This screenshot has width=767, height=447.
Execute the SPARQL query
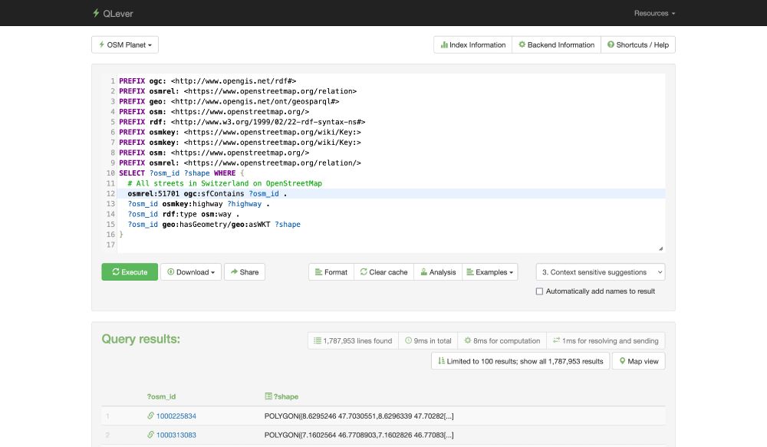coord(130,272)
